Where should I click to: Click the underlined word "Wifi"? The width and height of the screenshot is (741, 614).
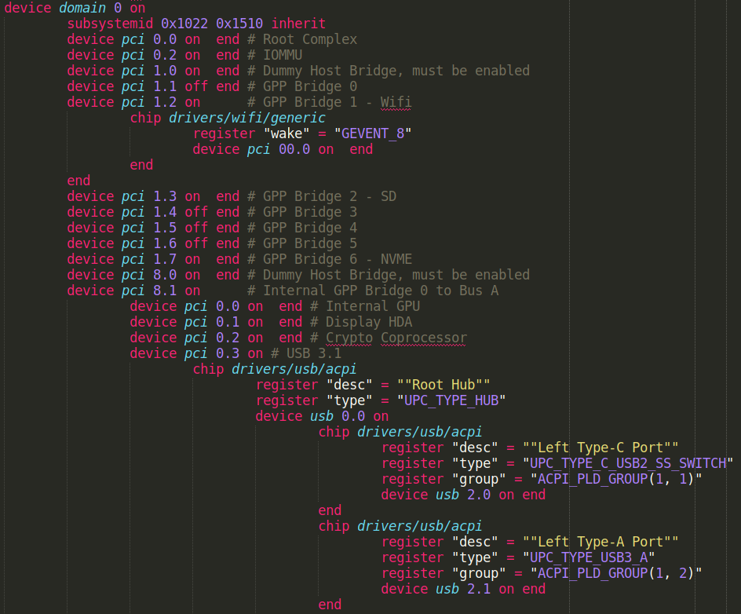tap(396, 102)
